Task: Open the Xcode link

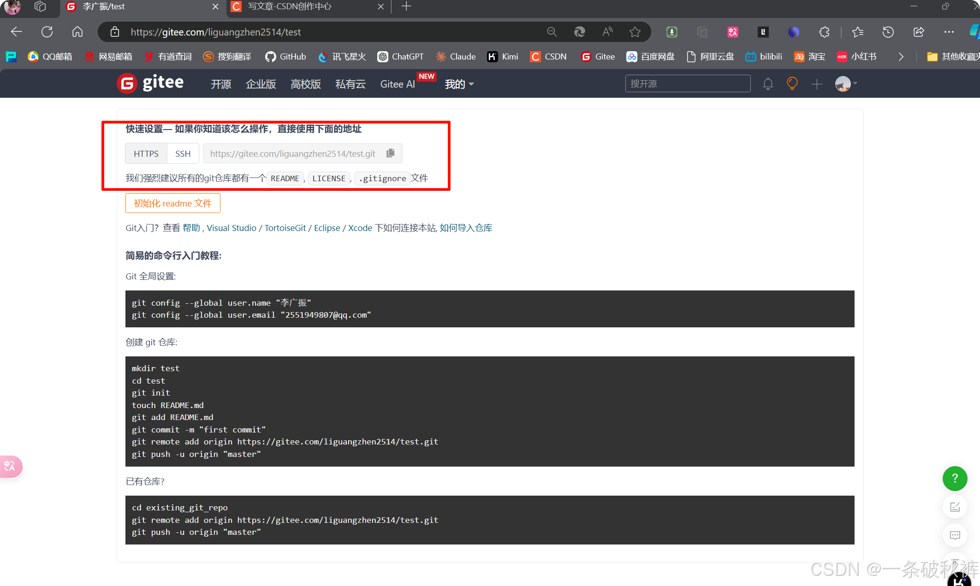Action: coord(360,228)
